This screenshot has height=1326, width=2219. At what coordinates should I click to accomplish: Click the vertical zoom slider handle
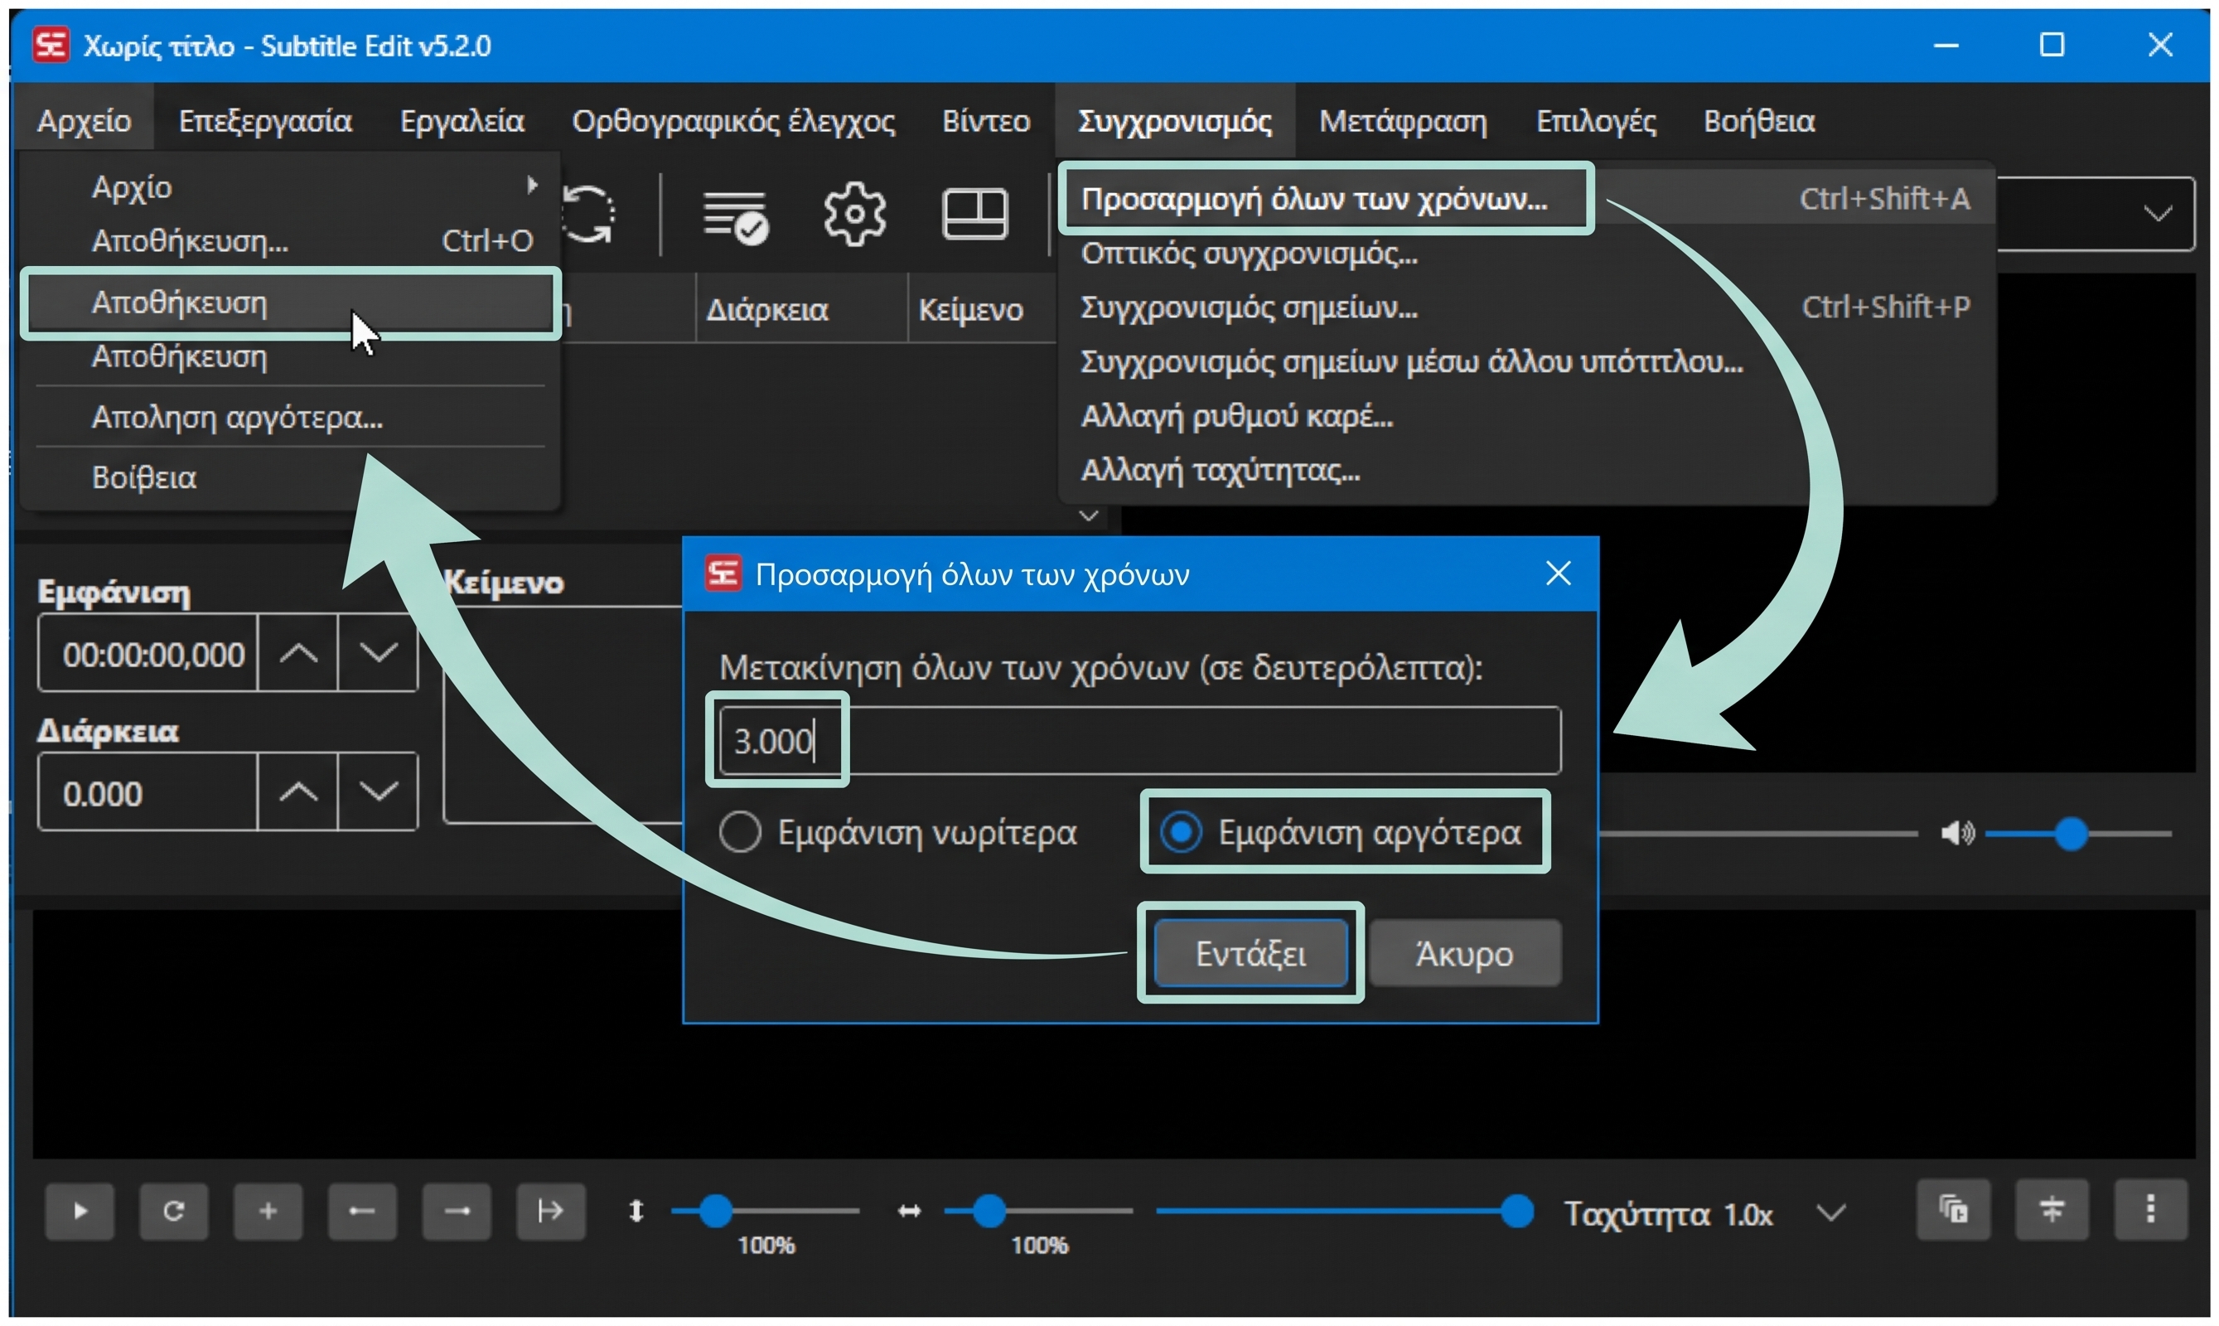pos(716,1212)
